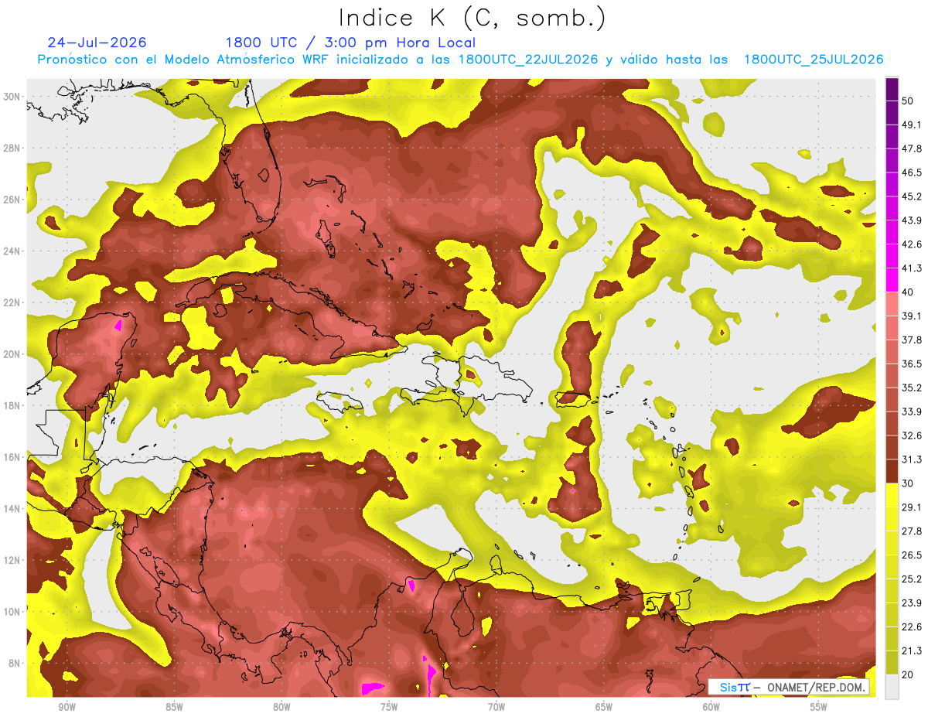The width and height of the screenshot is (928, 717).
Task: Click the '75W' longitude axis label
Action: tap(389, 708)
